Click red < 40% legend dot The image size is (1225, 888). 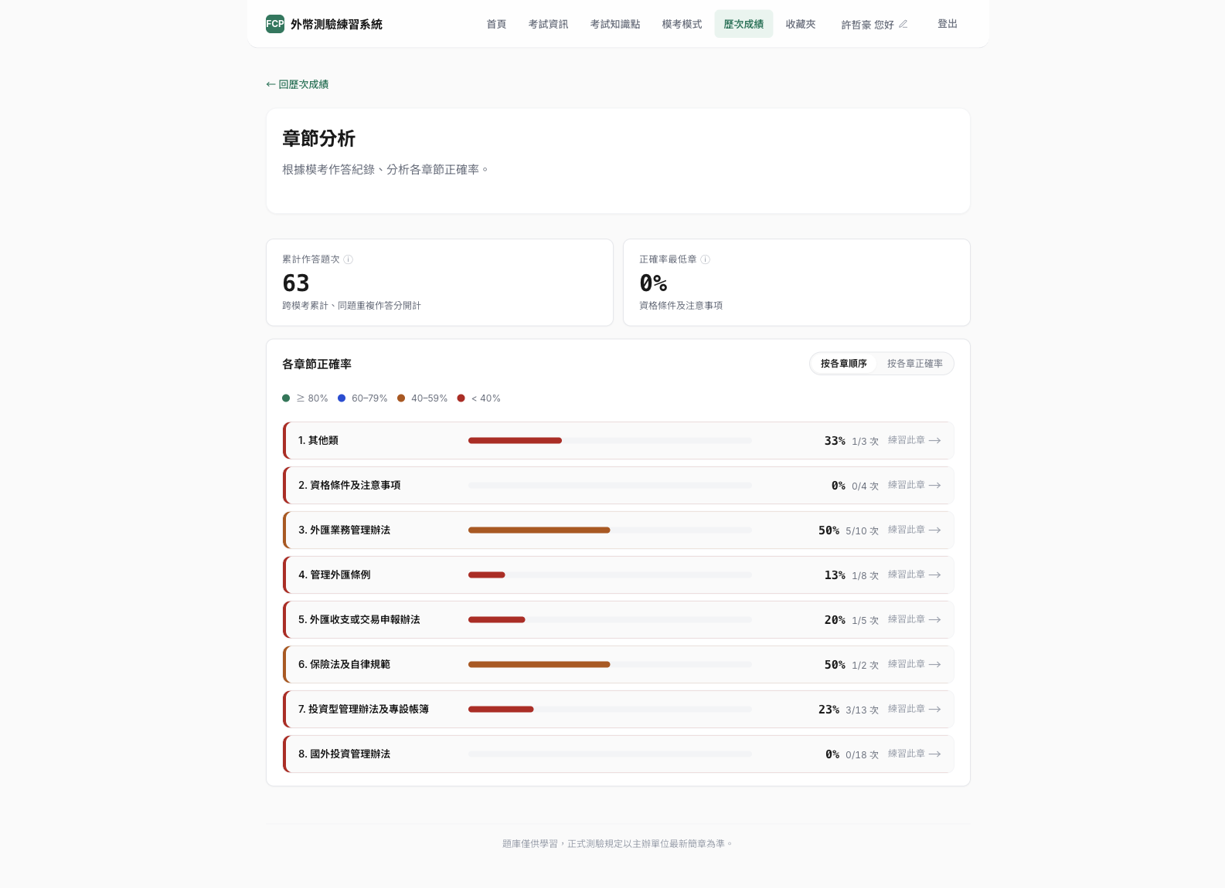click(x=461, y=398)
